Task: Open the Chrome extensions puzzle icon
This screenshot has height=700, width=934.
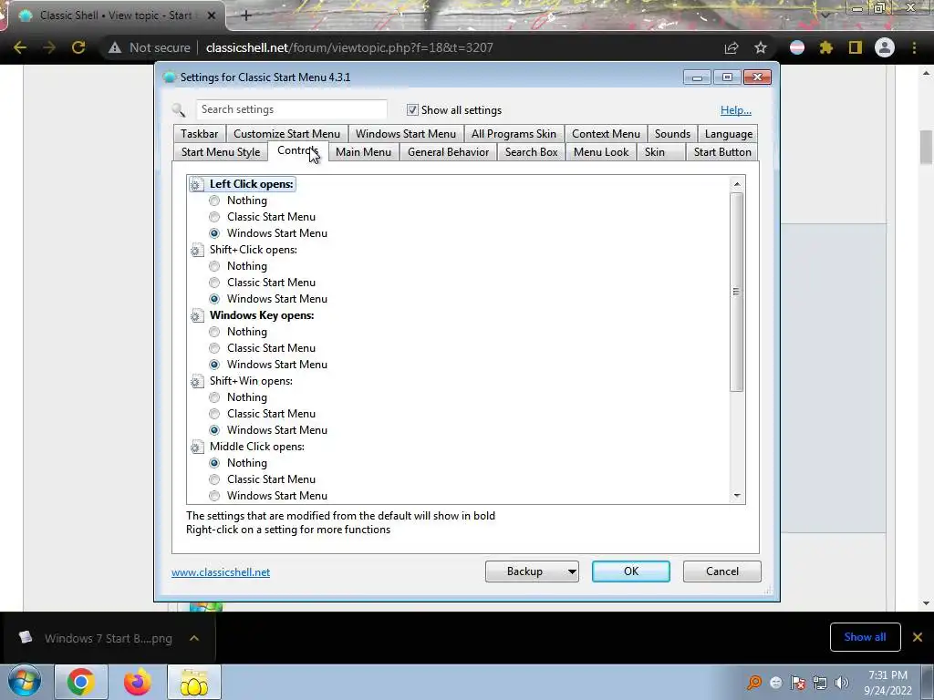Action: tap(826, 47)
